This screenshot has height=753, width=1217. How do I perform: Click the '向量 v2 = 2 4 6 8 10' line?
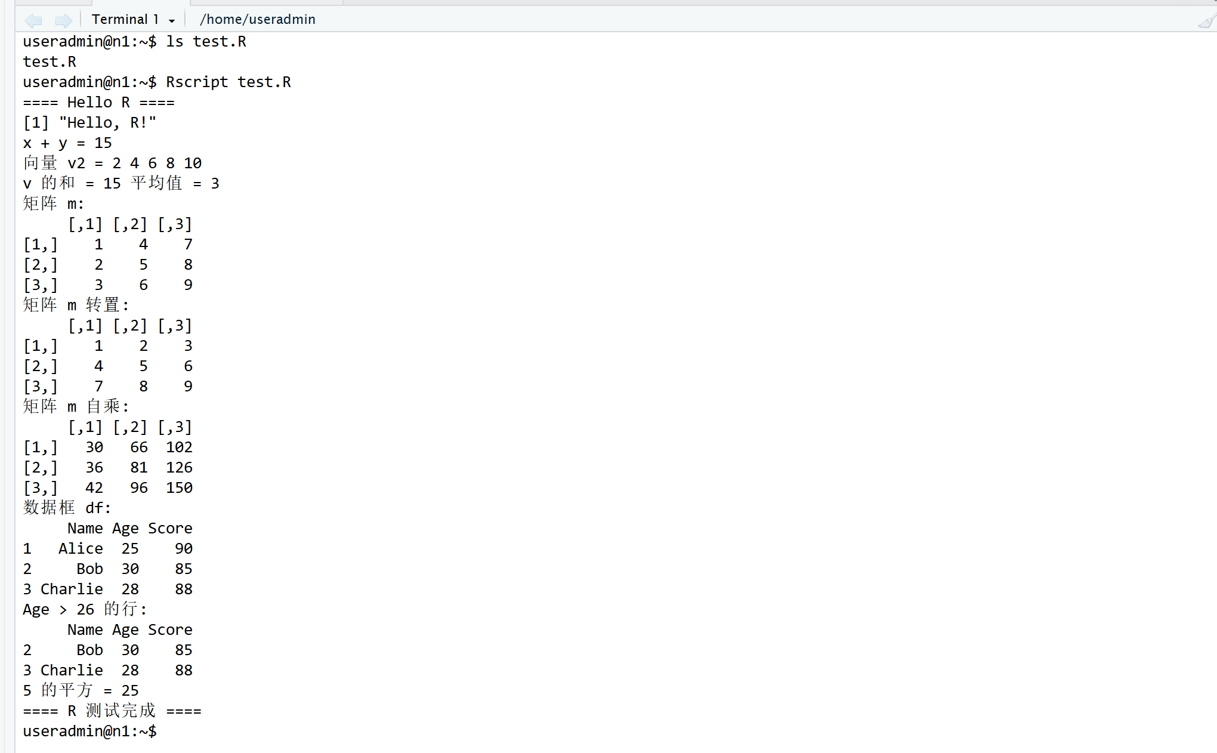(112, 163)
